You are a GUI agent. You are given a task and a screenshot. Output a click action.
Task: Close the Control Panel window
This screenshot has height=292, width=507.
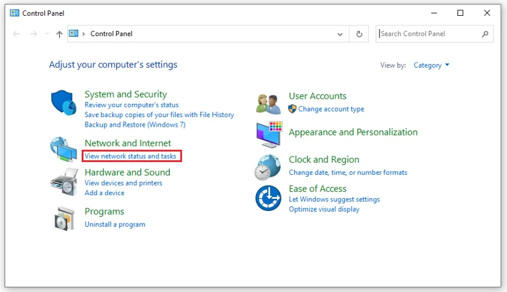pos(487,13)
